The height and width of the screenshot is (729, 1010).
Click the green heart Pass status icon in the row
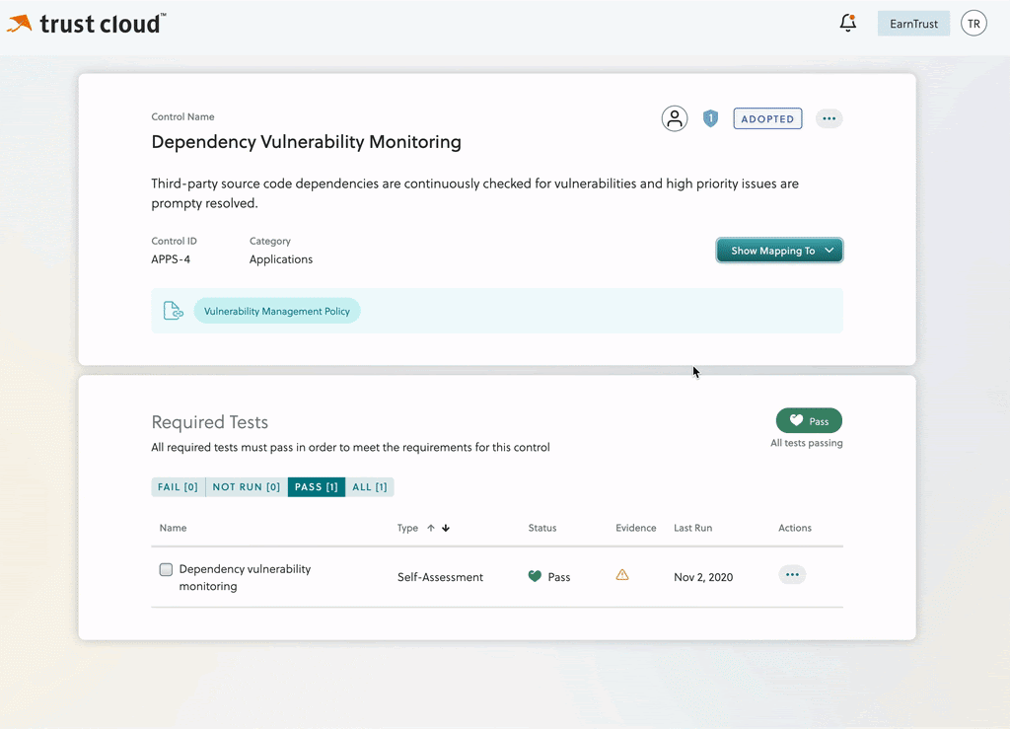(535, 576)
